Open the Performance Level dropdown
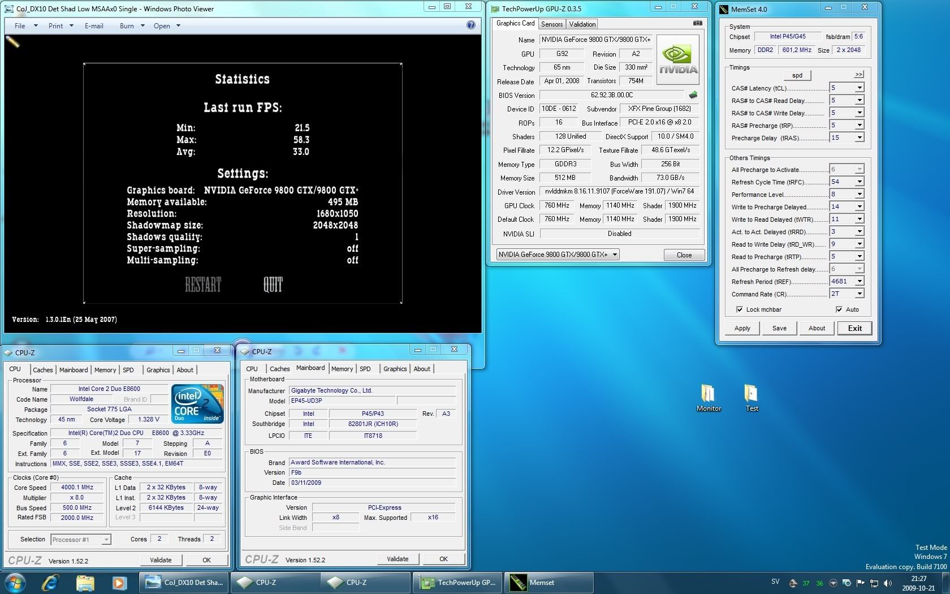 (860, 194)
